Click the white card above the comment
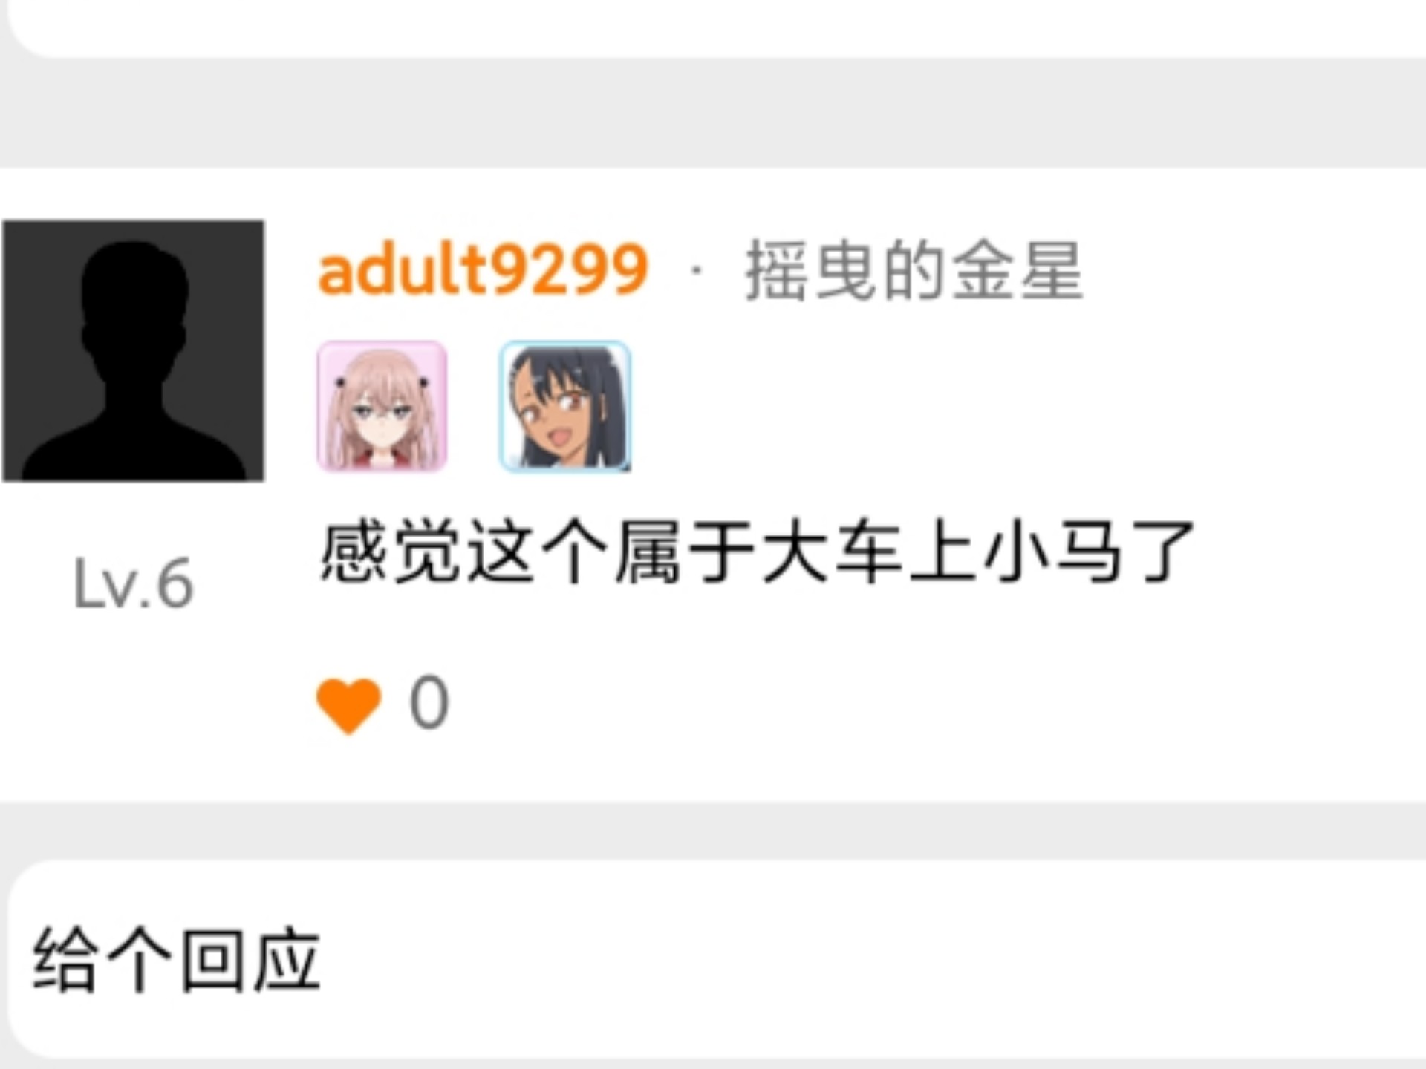This screenshot has height=1069, width=1426. coord(717,28)
